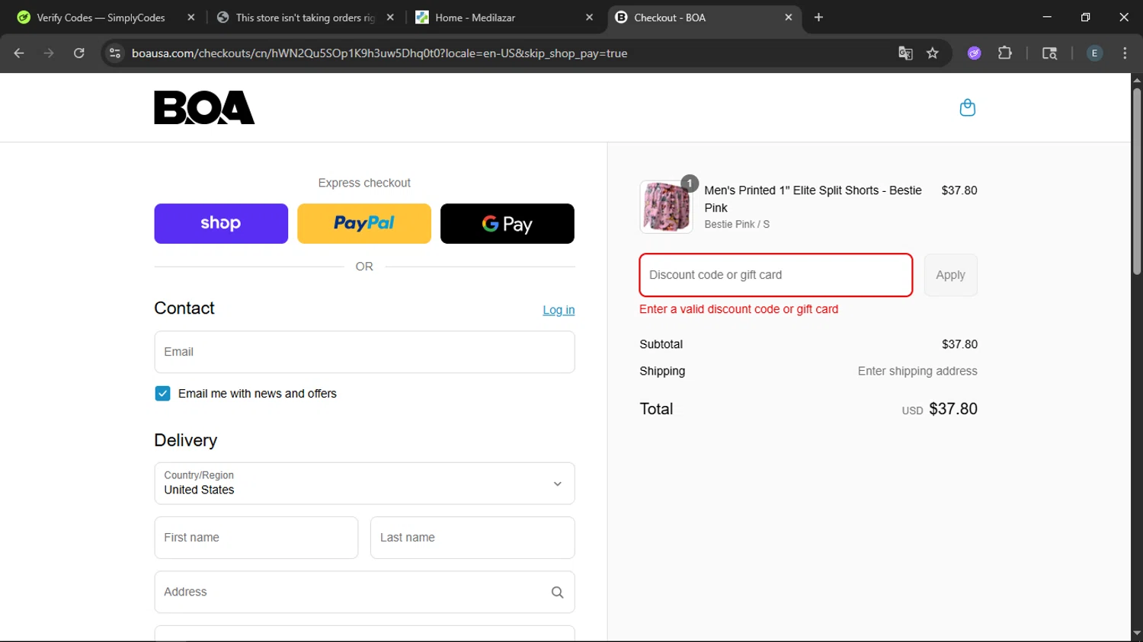Close the Verify Codes — SimplyCodes tab
1143x642 pixels.
191,18
